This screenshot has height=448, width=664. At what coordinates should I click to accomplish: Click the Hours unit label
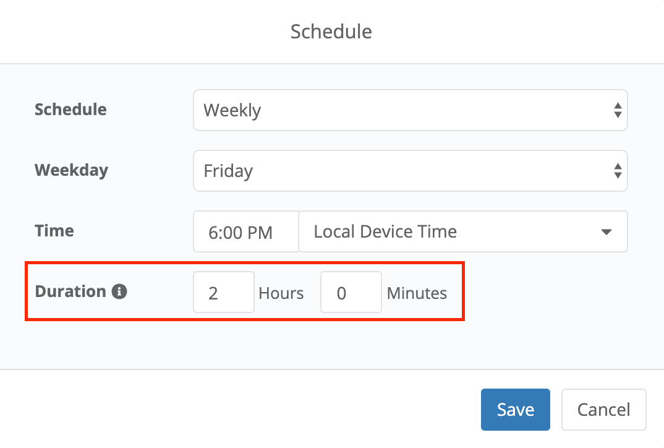coord(281,293)
